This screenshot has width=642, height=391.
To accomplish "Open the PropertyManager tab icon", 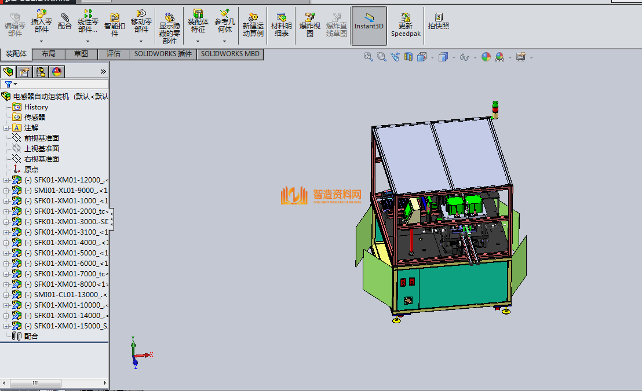I will tap(24, 72).
